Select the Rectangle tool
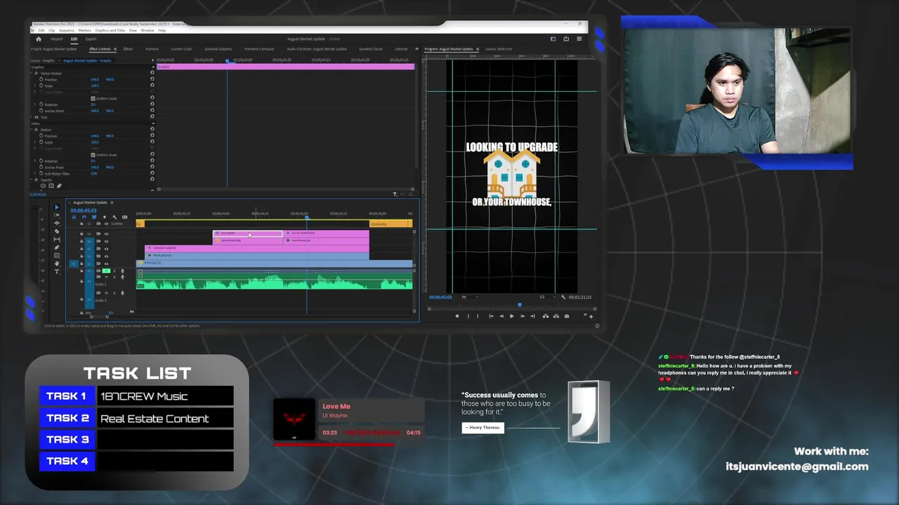 57,255
